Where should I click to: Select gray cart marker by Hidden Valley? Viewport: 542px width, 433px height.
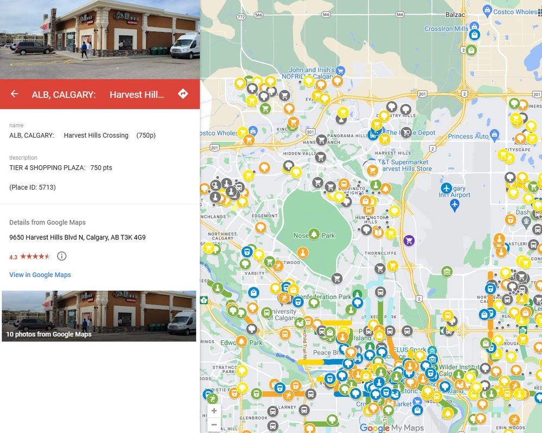(x=320, y=157)
